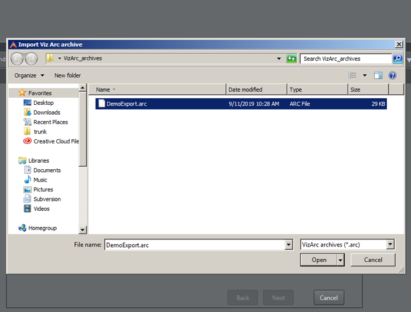Screen dimensions: 411x312
Task: Click the New folder button
Action: coord(67,76)
